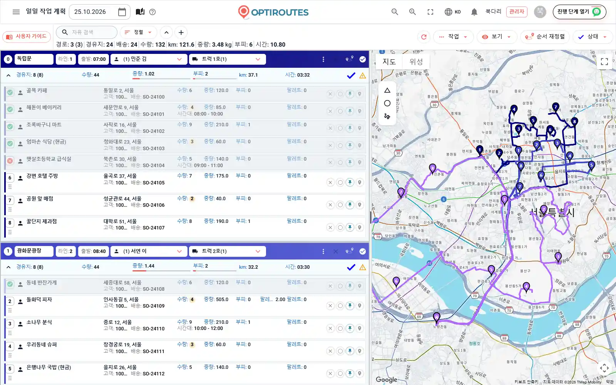Open the three-dot menu for route 독립문
This screenshot has height=385, width=616.
323,59
